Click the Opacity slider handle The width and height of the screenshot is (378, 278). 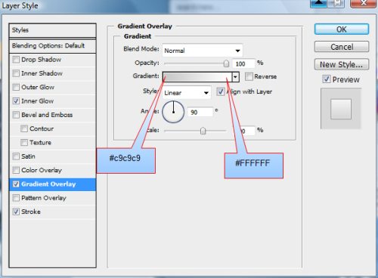(x=226, y=63)
